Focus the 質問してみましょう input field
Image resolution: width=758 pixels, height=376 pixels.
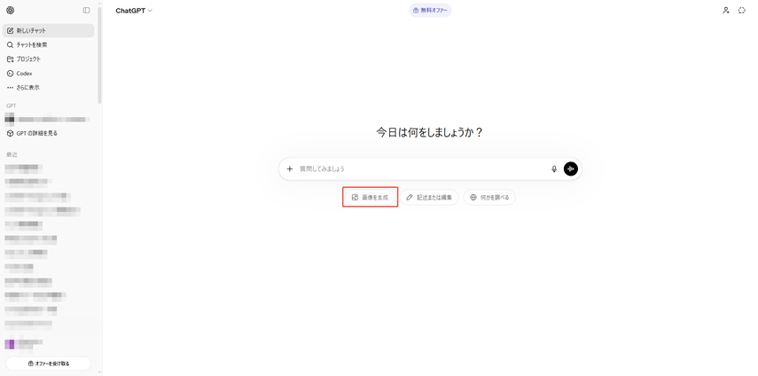(422, 168)
